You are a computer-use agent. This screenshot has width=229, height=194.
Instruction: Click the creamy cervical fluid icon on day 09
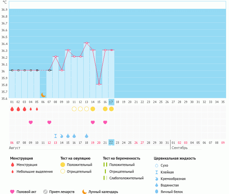tap(62, 136)
